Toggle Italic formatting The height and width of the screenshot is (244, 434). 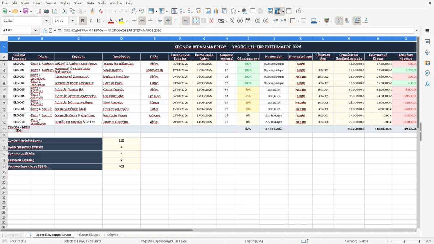[91, 21]
